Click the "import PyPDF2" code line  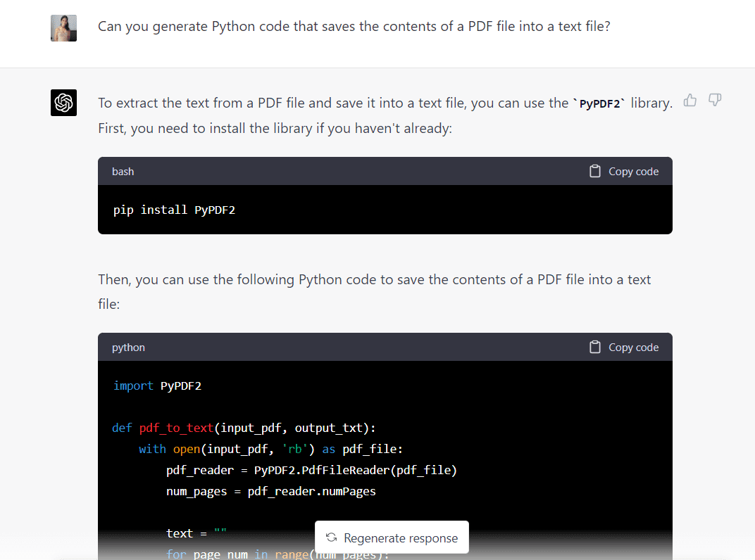pyautogui.click(x=157, y=386)
